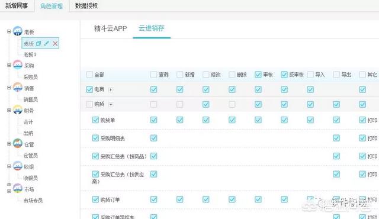The width and height of the screenshot is (379, 219).
Task: Uncheck 购货单 打印 permission checkbox
Action: (362, 120)
